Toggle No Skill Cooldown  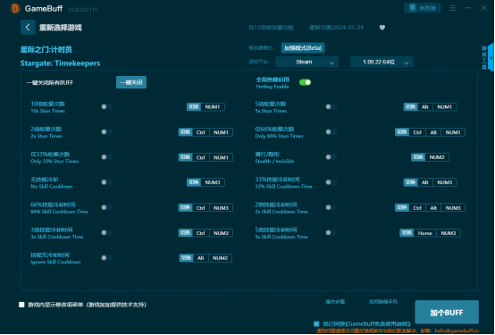click(106, 182)
